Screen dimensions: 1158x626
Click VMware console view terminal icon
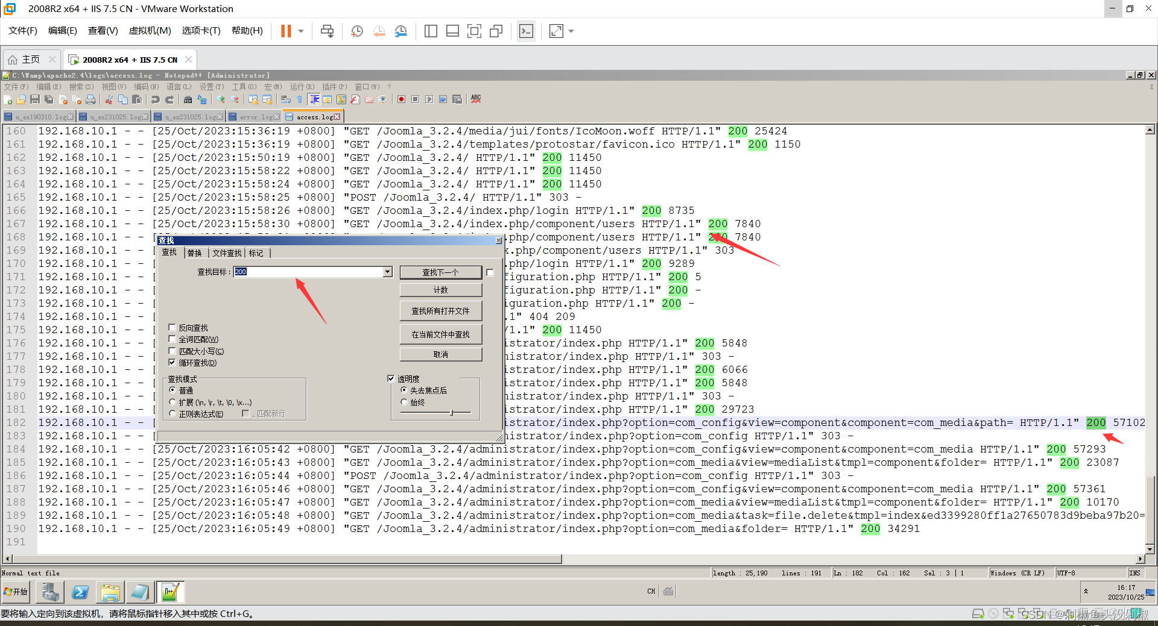coord(526,31)
